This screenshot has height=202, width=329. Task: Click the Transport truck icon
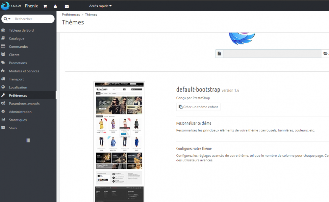pos(3,79)
